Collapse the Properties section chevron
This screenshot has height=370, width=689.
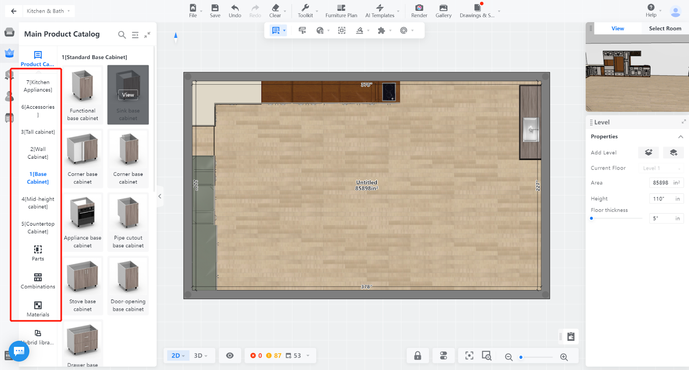pyautogui.click(x=680, y=137)
